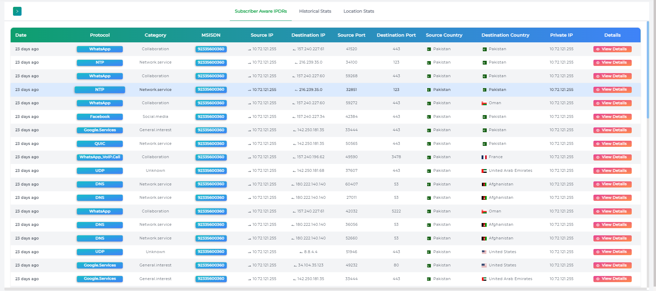The image size is (656, 291).
Task: Click the MSISDN badge in Facebook row
Action: pyautogui.click(x=211, y=117)
